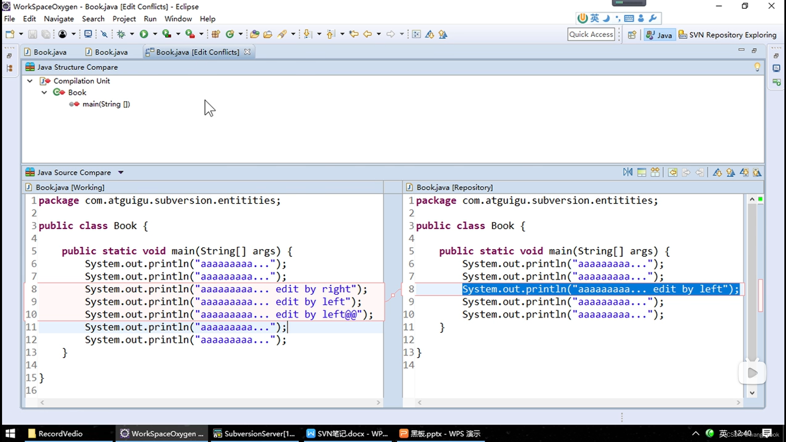Click the lightbulb tip icon in structure compare
786x442 pixels.
coord(757,67)
